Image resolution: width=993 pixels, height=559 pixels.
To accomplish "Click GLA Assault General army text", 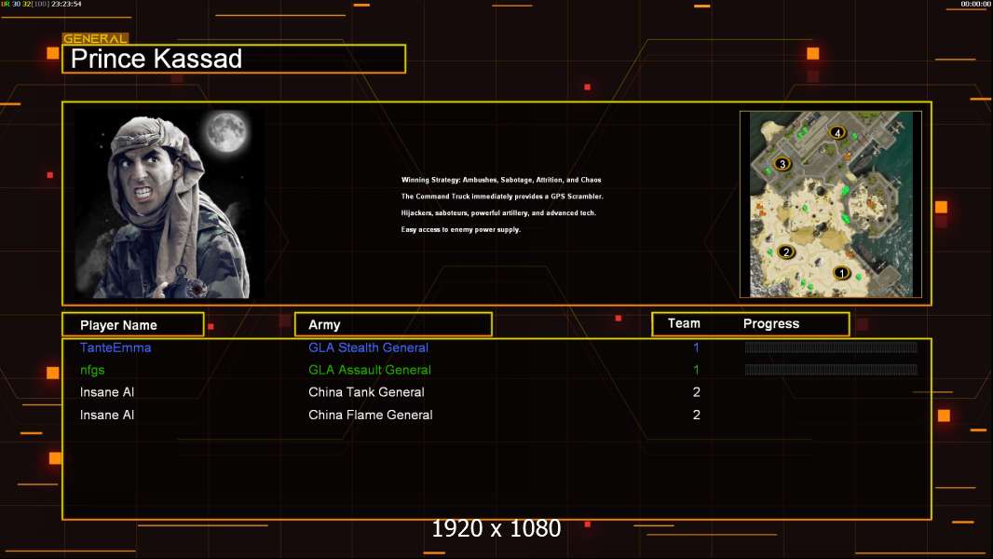I will [x=370, y=370].
